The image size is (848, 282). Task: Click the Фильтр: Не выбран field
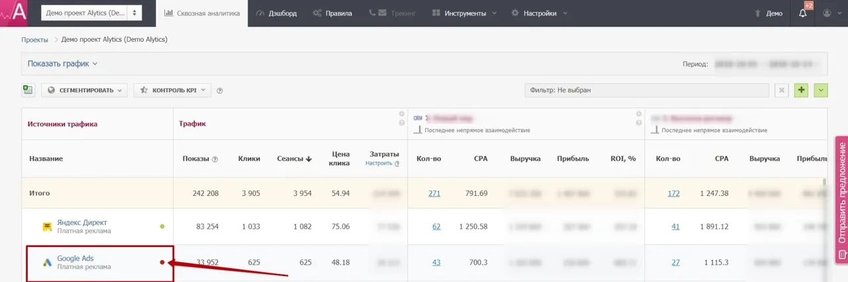pos(646,90)
